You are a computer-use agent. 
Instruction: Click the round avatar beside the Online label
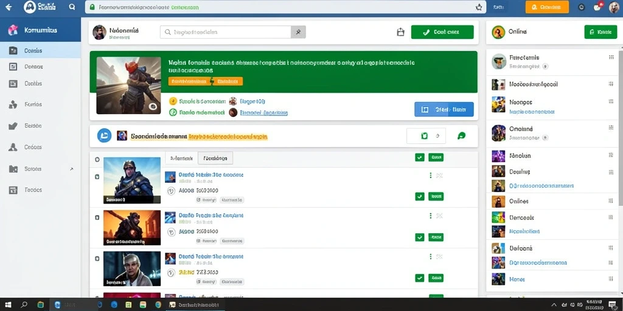point(498,32)
